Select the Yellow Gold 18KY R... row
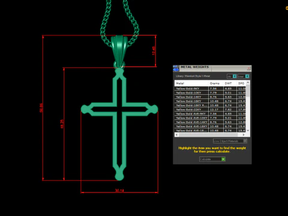 click(211, 105)
